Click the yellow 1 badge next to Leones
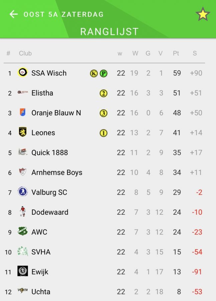Viewport: 216px width, 301px height. 103,133
